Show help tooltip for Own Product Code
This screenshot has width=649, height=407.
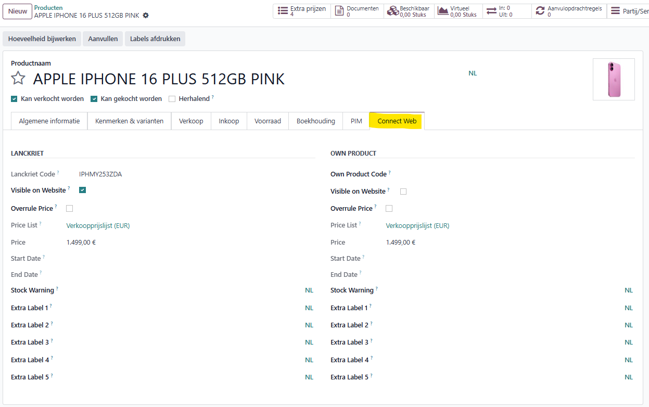coord(389,172)
